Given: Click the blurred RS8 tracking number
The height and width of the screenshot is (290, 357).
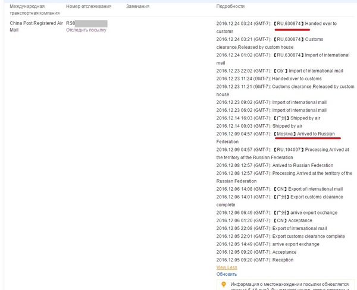Looking at the screenshot, I should 86,23.
